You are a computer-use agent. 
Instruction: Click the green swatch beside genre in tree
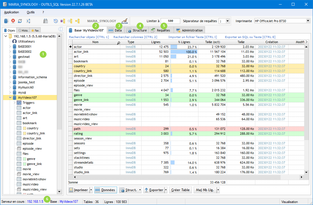[24, 159]
